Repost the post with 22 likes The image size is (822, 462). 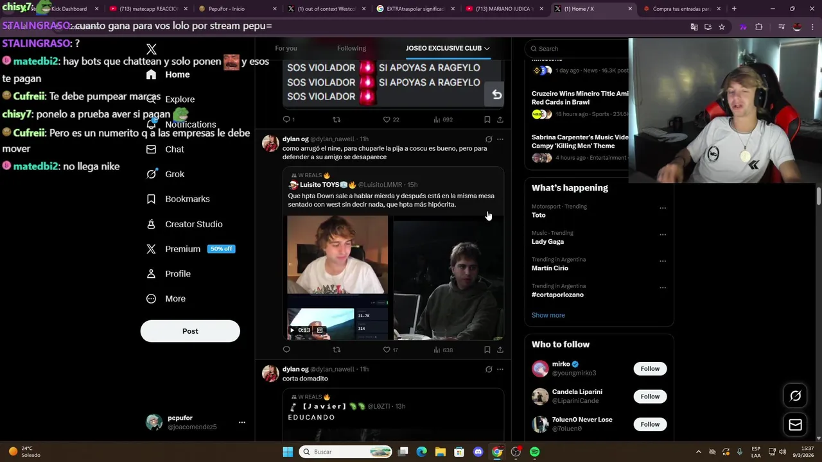point(337,119)
